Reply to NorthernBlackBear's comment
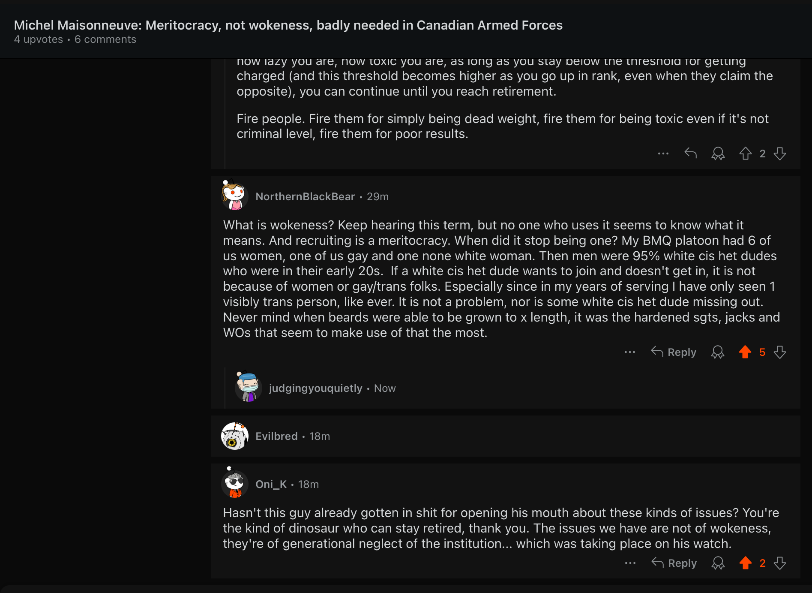812x593 pixels. click(674, 352)
